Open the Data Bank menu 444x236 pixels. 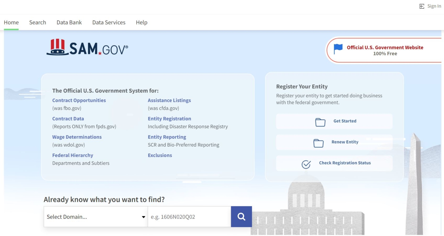[x=69, y=22]
